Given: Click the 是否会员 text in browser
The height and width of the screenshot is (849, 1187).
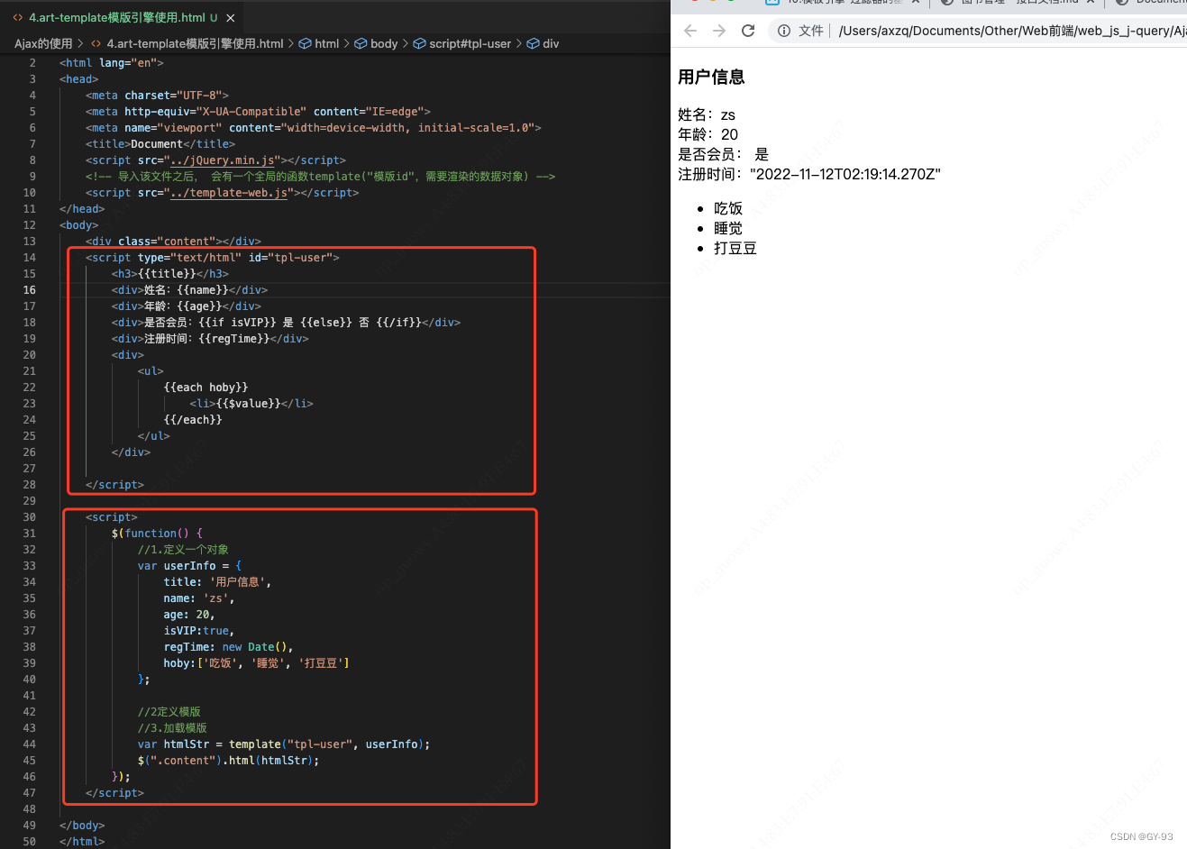Looking at the screenshot, I should coord(724,154).
